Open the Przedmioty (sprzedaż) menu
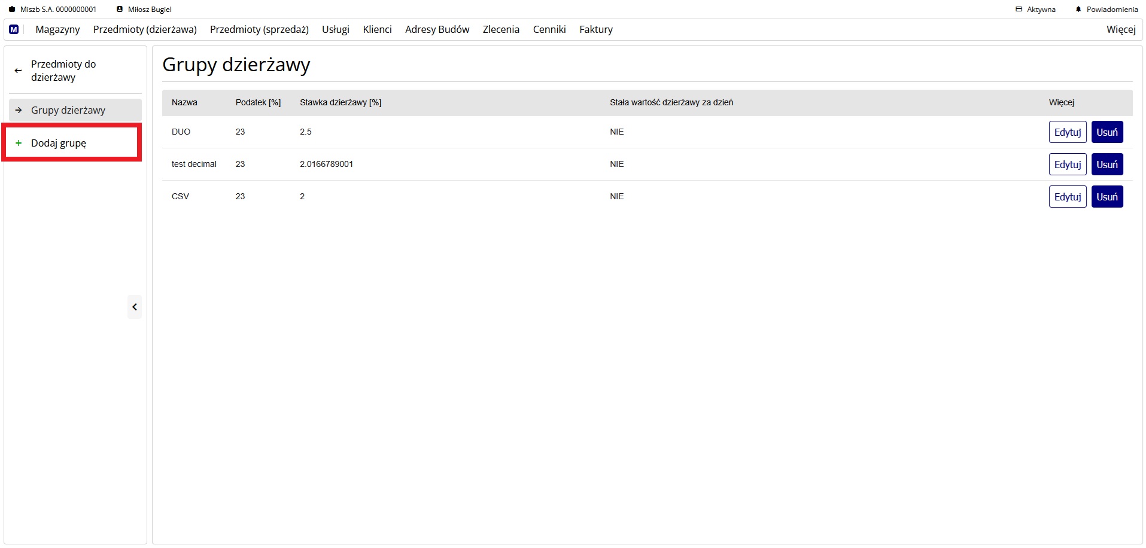The image size is (1146, 548). click(259, 29)
